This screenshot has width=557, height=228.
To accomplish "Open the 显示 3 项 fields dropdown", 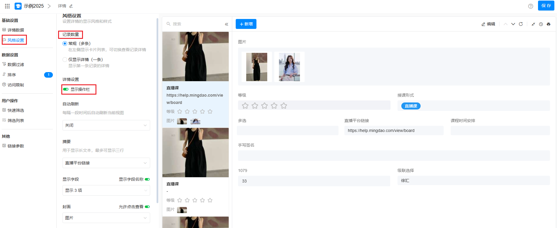I will pos(106,190).
